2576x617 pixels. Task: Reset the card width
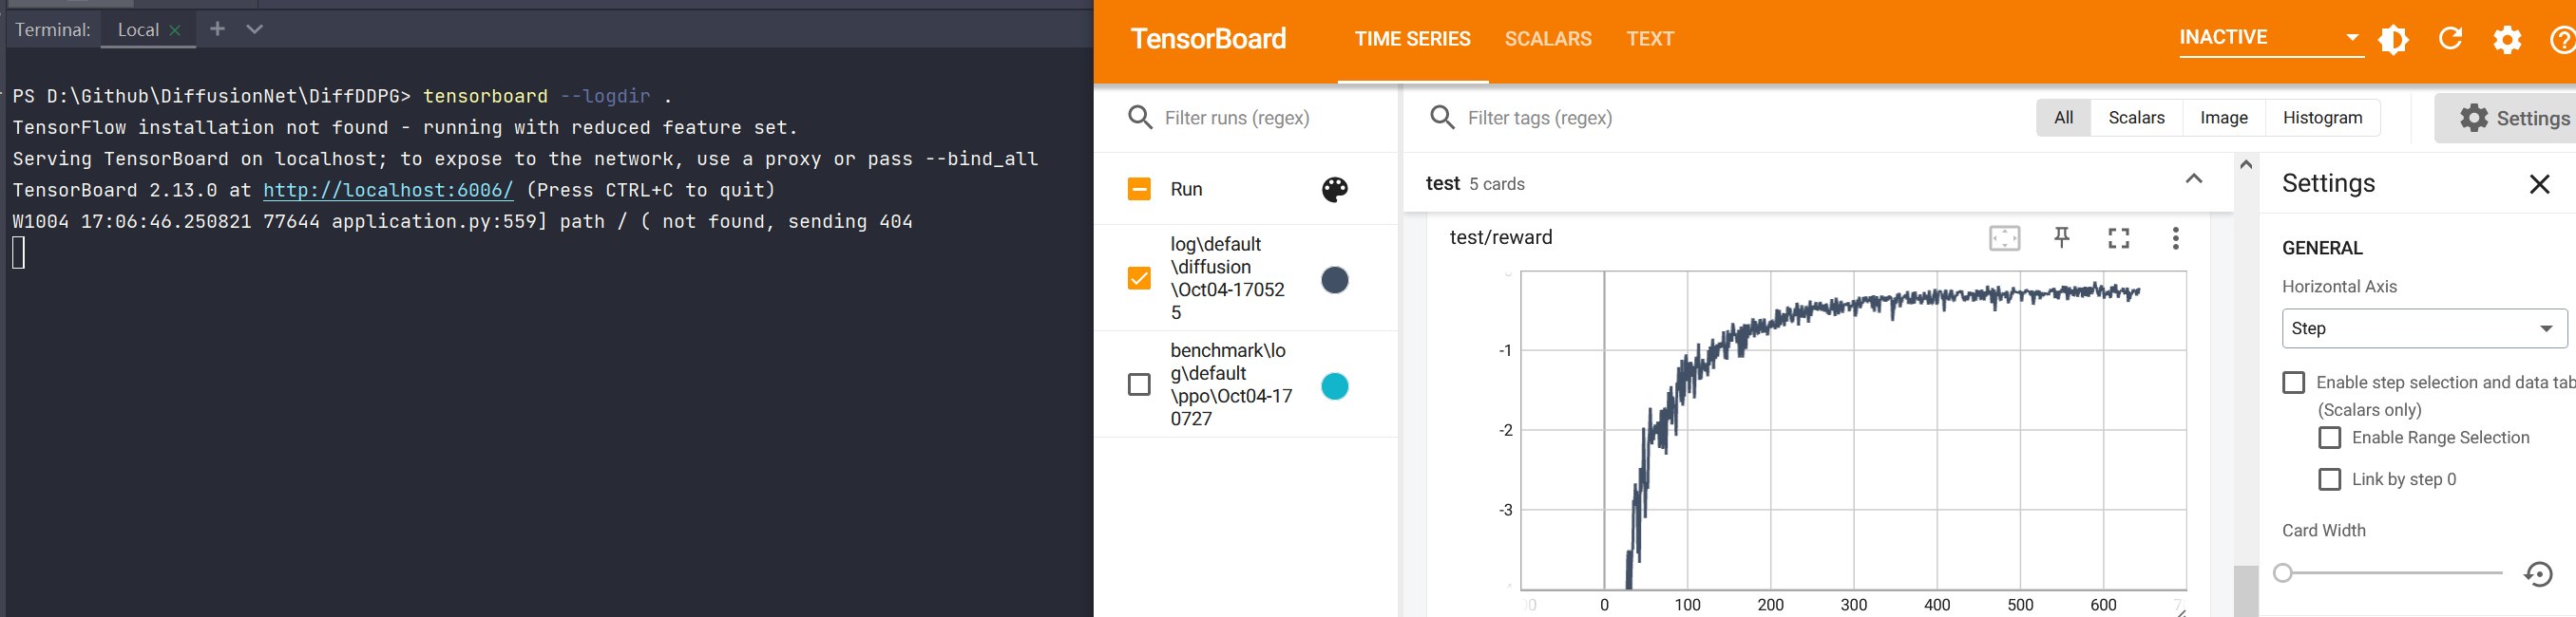pos(2538,574)
